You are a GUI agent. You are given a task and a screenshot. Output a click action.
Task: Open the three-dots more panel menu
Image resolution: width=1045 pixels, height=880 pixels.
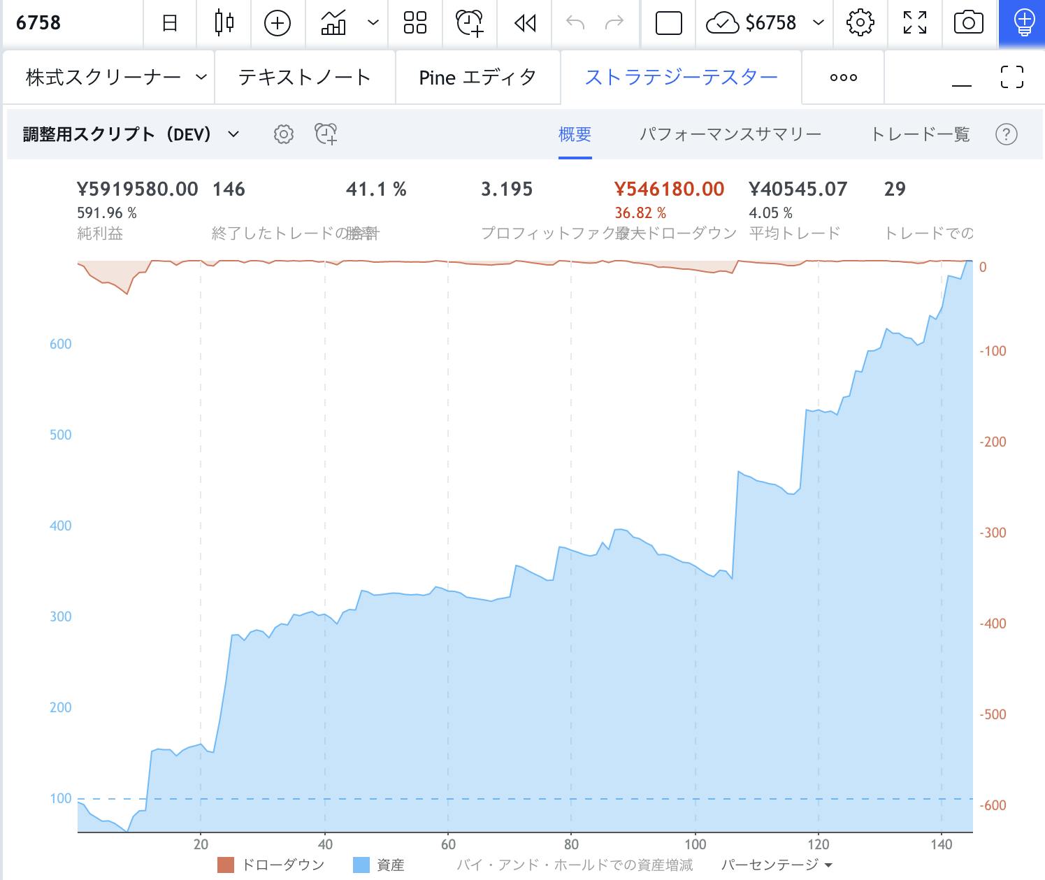(x=843, y=77)
